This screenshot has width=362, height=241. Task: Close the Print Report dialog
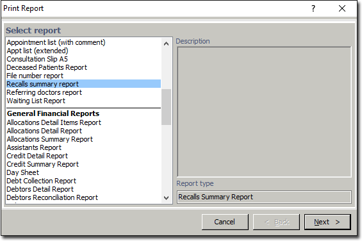[342, 8]
